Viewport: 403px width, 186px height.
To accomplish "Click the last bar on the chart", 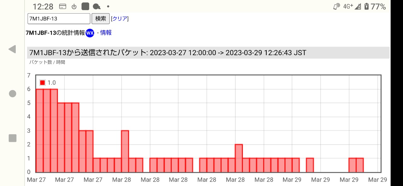I will (360, 165).
